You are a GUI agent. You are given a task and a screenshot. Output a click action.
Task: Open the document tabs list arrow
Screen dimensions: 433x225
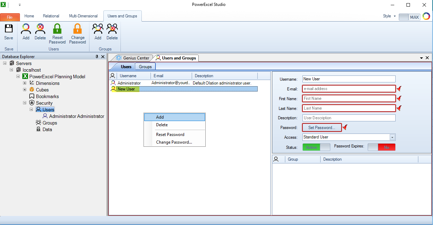click(x=421, y=58)
